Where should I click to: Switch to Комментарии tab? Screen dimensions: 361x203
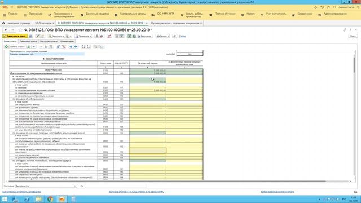67,41
